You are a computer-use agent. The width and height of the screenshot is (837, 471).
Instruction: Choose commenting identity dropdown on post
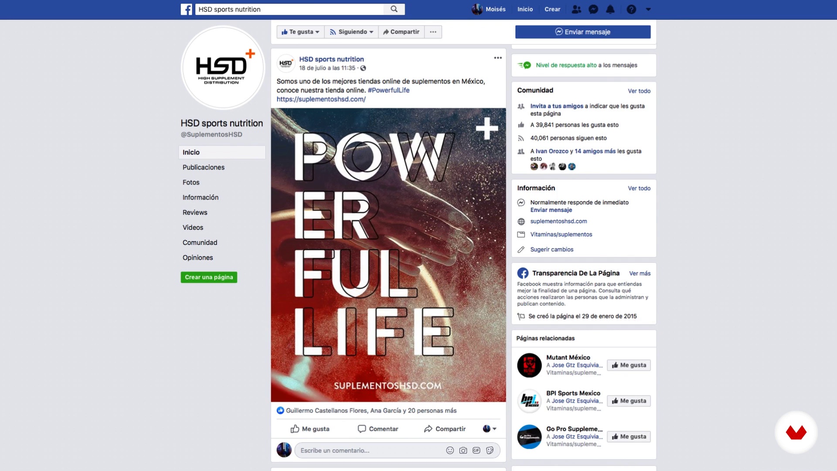tap(490, 429)
